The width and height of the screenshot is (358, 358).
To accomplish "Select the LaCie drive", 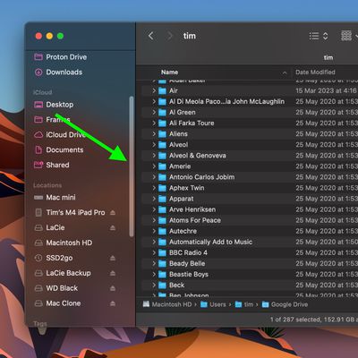I will 49,227.
